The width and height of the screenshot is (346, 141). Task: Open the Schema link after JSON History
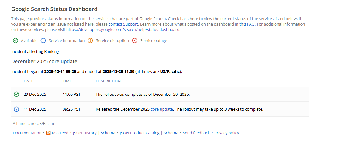108,133
